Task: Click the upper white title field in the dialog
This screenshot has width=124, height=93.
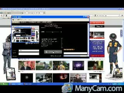Action: coord(29,51)
